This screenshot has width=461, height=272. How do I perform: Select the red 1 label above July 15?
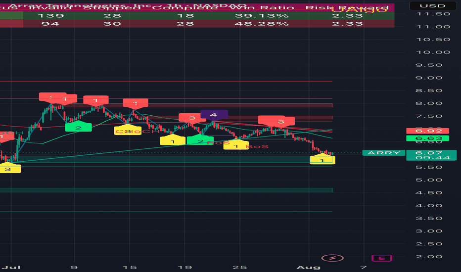135,103
